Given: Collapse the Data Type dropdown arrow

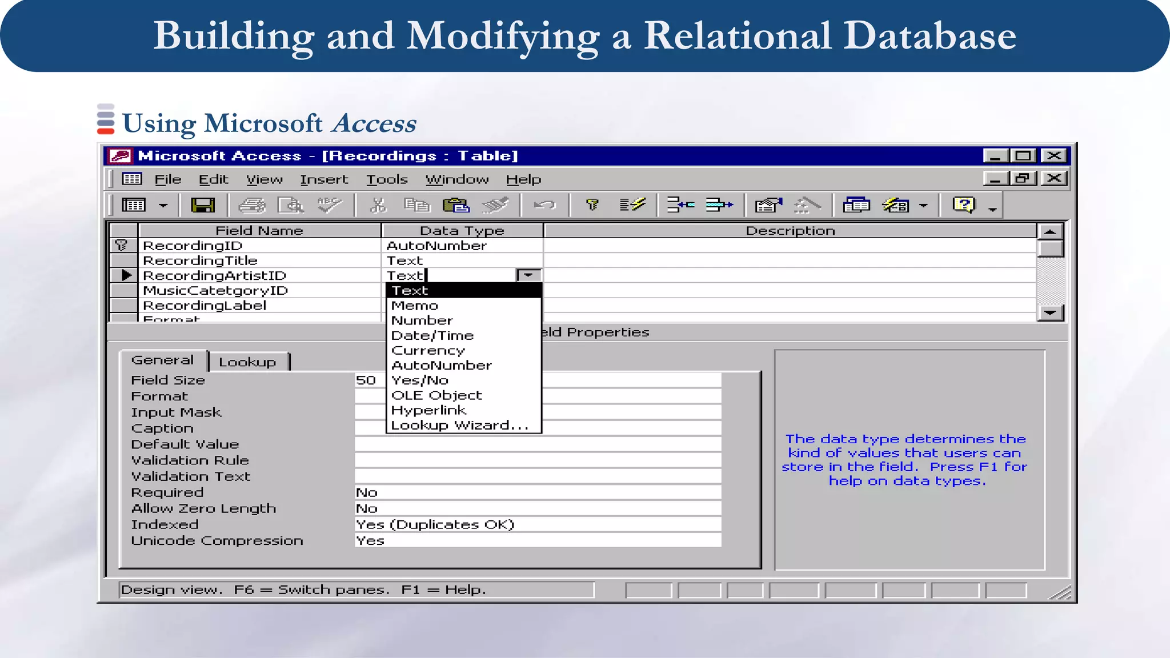Looking at the screenshot, I should pos(528,275).
